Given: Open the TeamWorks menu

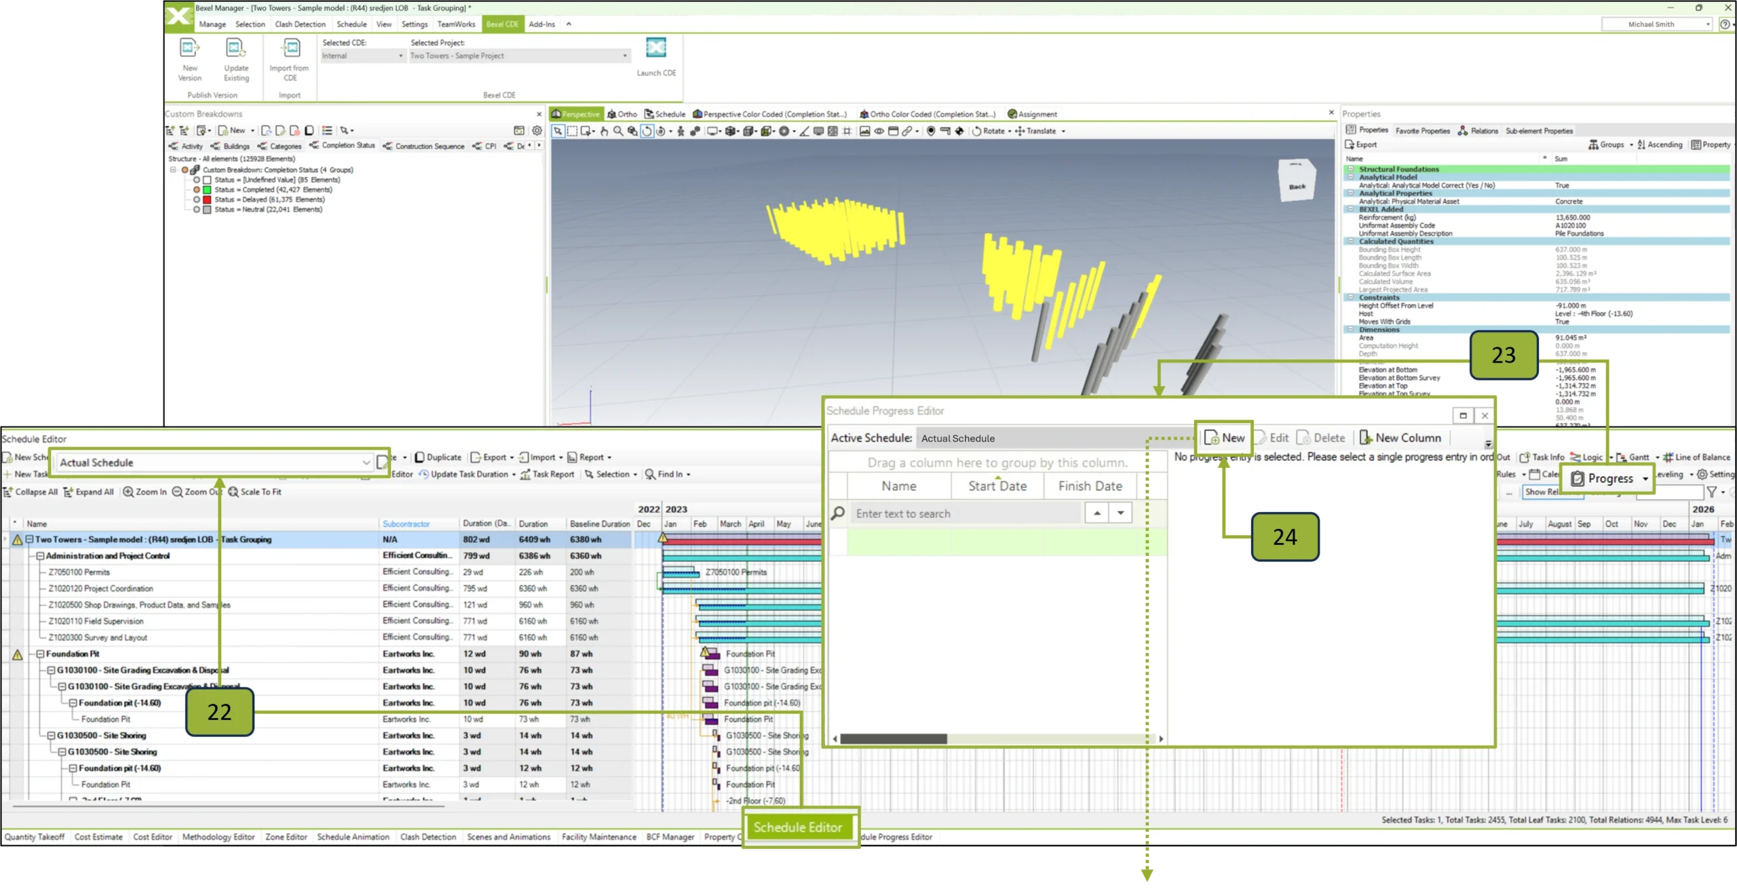Looking at the screenshot, I should tap(456, 24).
